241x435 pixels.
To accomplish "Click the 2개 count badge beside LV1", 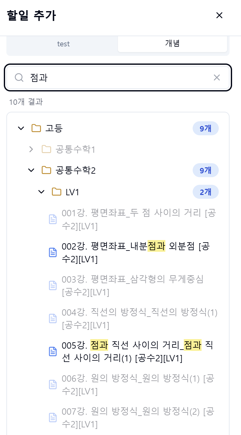I will point(205,192).
